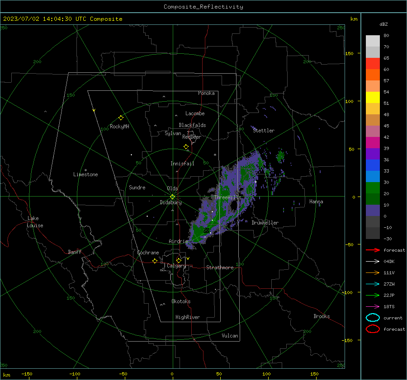The image size is (407, 380).
Task: Click the Calgary city label
Action: click(176, 266)
